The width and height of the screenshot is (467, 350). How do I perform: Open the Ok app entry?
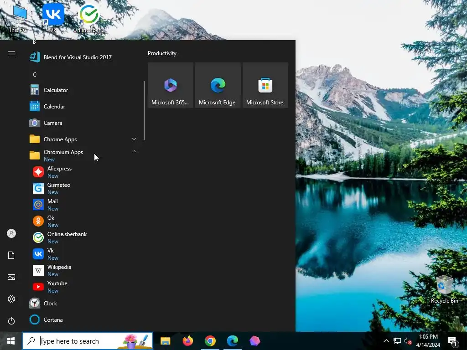[83, 221]
